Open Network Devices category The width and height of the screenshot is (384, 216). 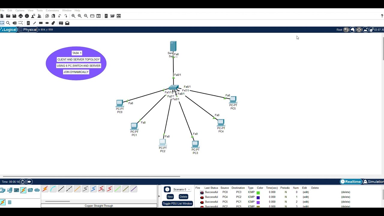2,190
